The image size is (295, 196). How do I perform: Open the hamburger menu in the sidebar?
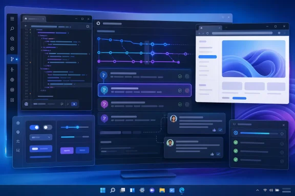pyautogui.click(x=12, y=19)
